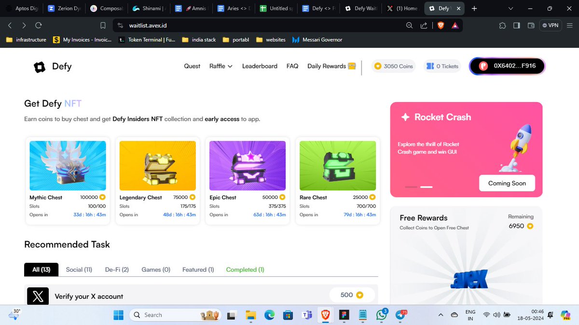Bookmark this page
Image resolution: width=579 pixels, height=325 pixels.
[103, 25]
